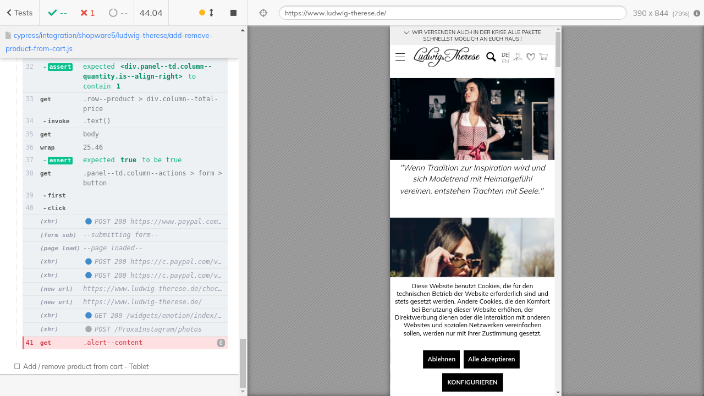This screenshot has width=704, height=396.
Task: Click the search magnifier icon
Action: [491, 57]
